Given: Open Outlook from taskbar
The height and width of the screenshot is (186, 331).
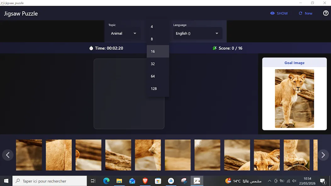Looking at the screenshot, I should pyautogui.click(x=132, y=181).
